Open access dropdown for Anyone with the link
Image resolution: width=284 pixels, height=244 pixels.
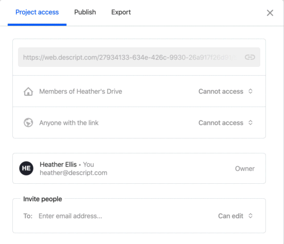click(225, 123)
